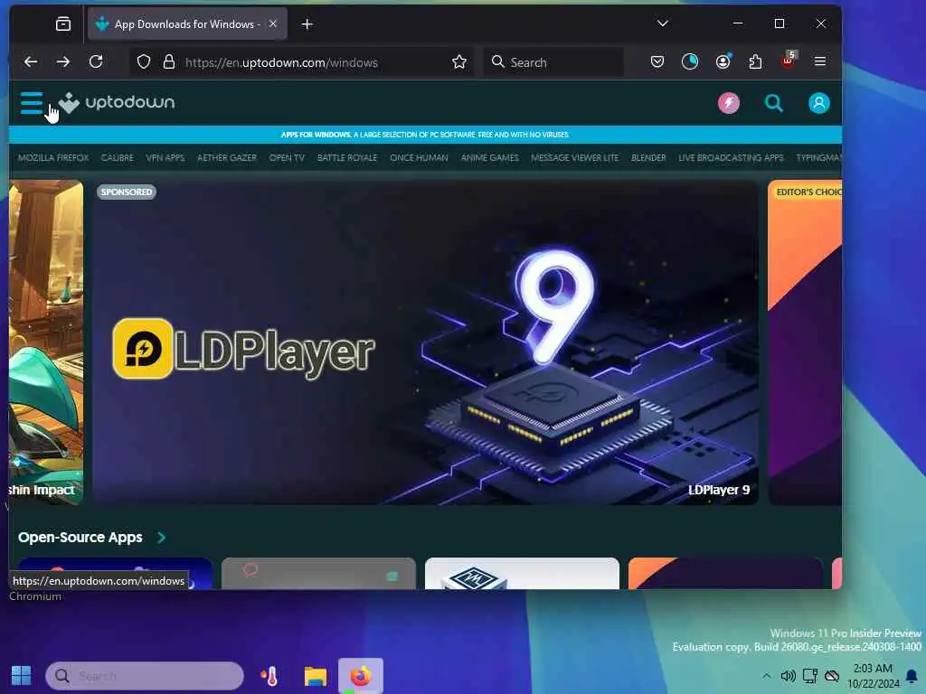Go back one page in Firefox

[x=31, y=61]
